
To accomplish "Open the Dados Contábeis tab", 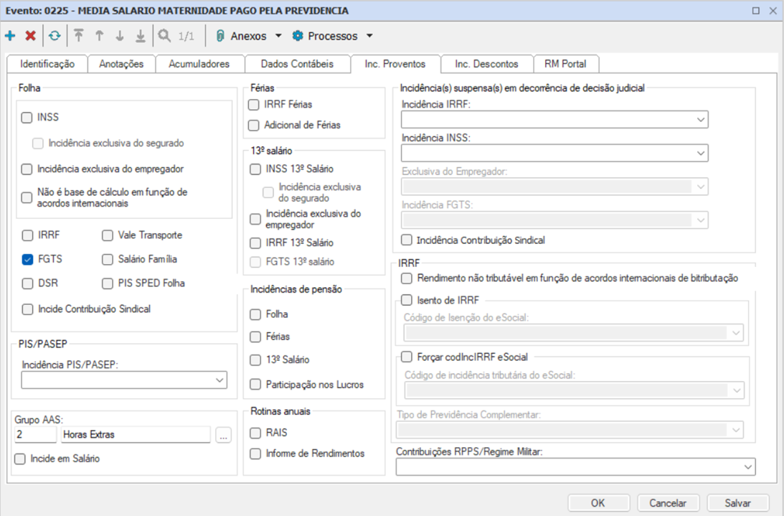I will (x=297, y=64).
